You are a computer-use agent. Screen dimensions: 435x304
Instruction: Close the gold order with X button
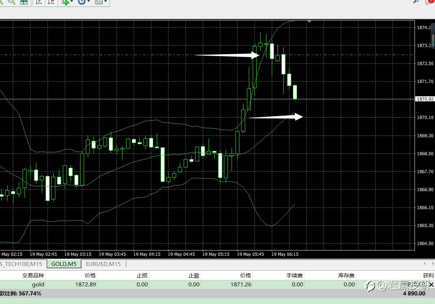point(431,285)
